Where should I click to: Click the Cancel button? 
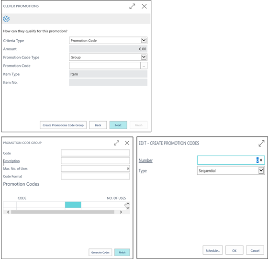pyautogui.click(x=255, y=250)
